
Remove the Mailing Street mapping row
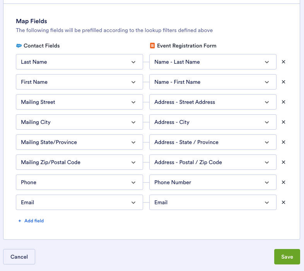283,102
